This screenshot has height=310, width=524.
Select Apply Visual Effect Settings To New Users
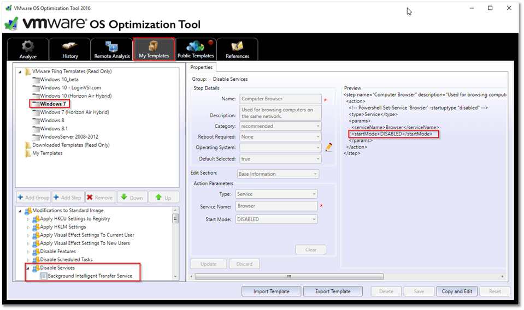point(85,243)
